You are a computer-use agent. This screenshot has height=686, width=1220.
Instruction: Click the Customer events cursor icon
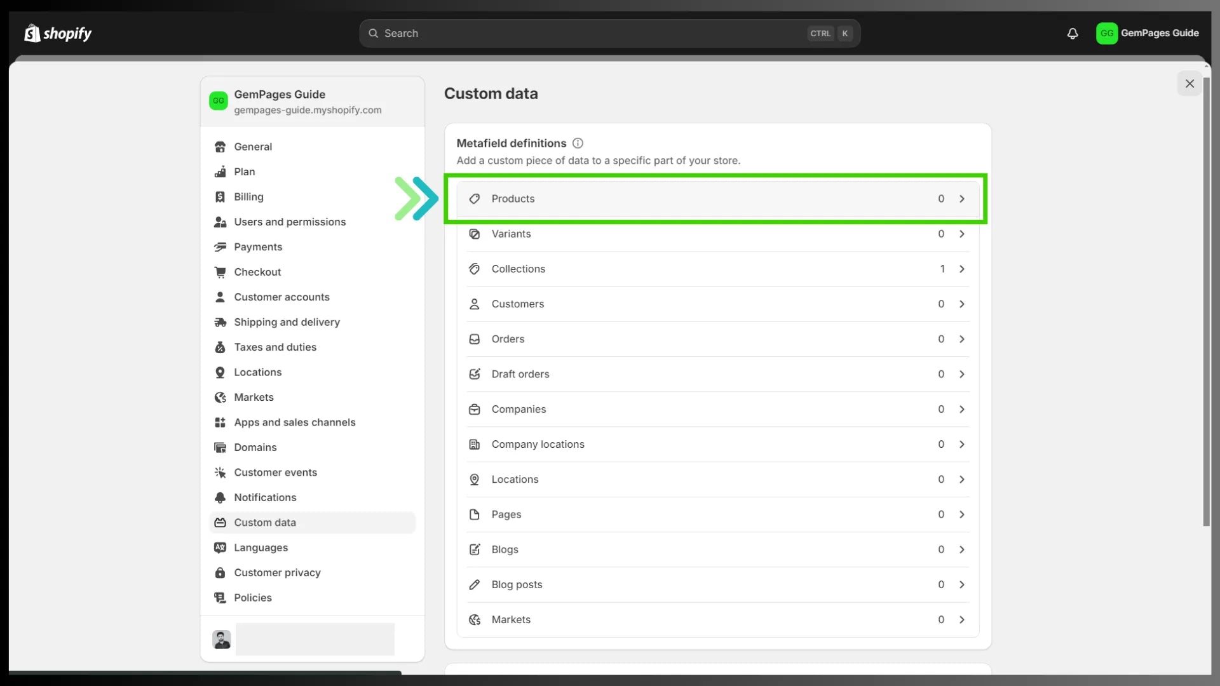click(x=220, y=473)
